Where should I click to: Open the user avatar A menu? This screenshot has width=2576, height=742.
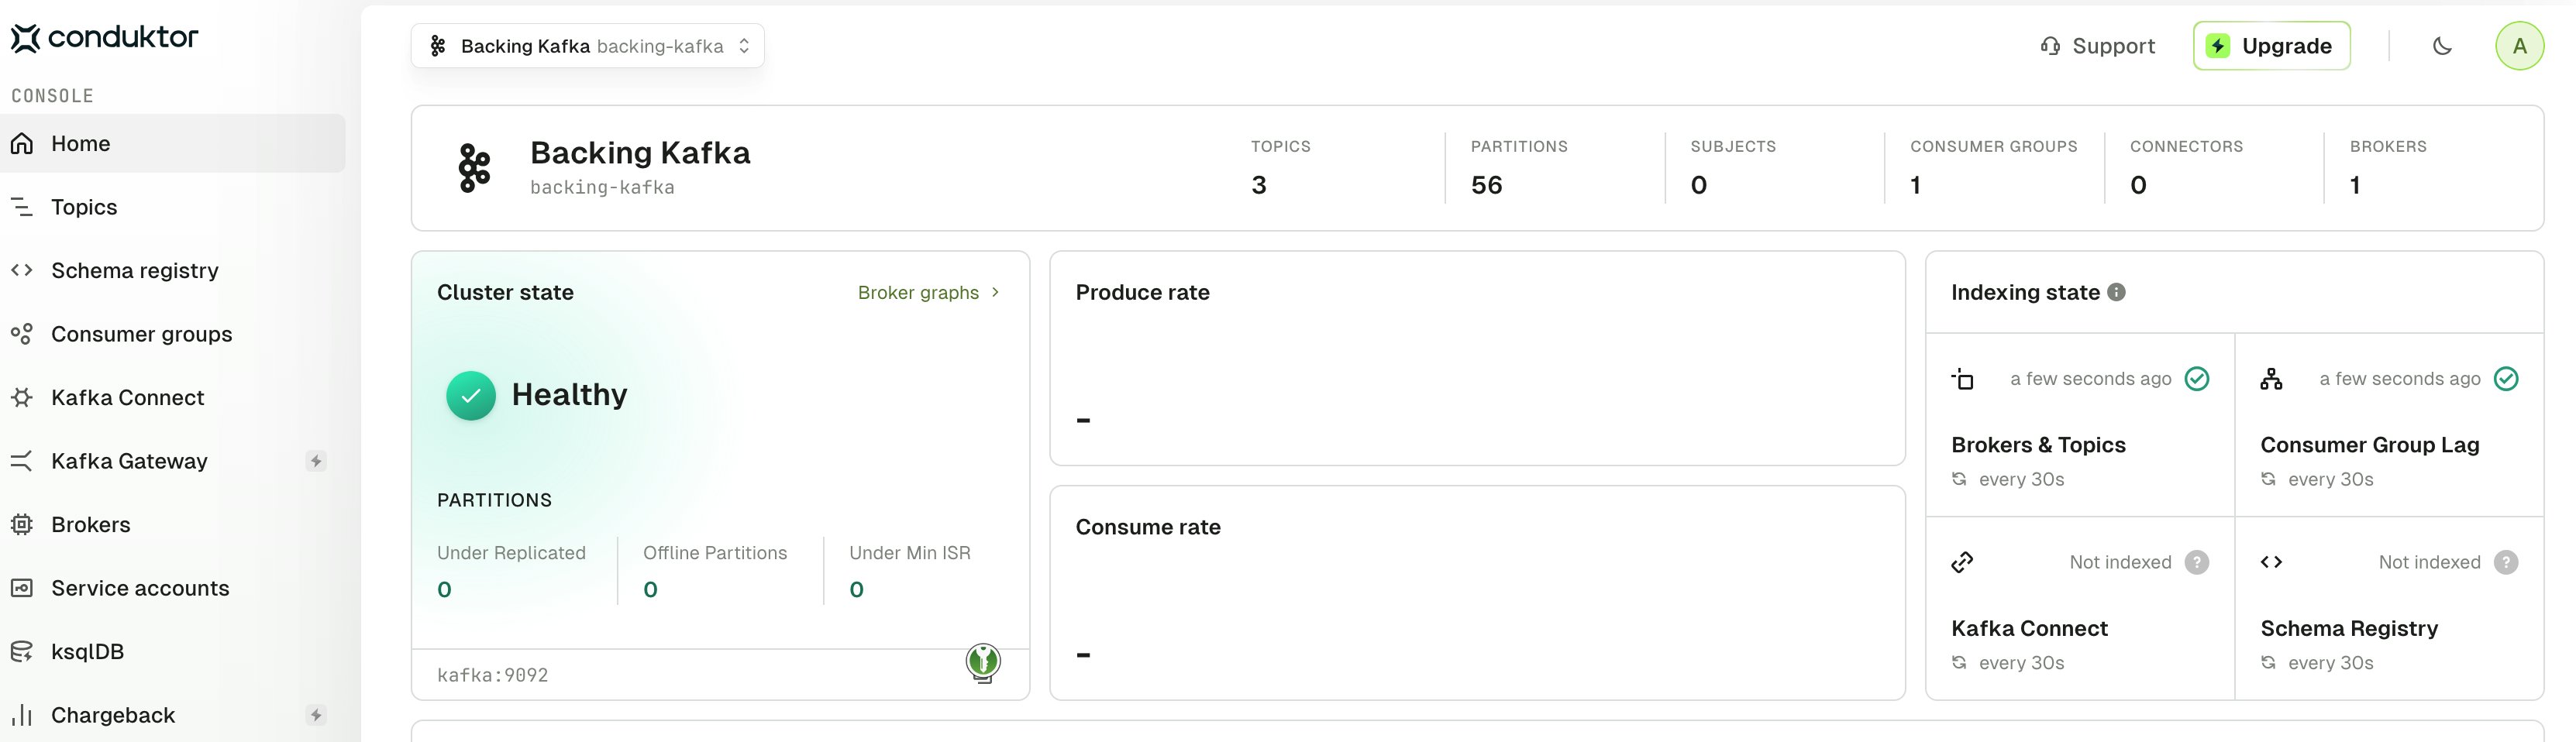point(2520,46)
